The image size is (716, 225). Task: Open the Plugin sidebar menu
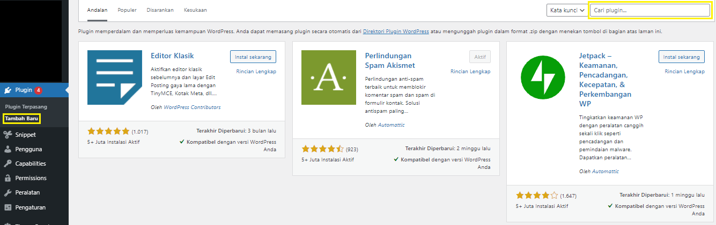(x=34, y=90)
